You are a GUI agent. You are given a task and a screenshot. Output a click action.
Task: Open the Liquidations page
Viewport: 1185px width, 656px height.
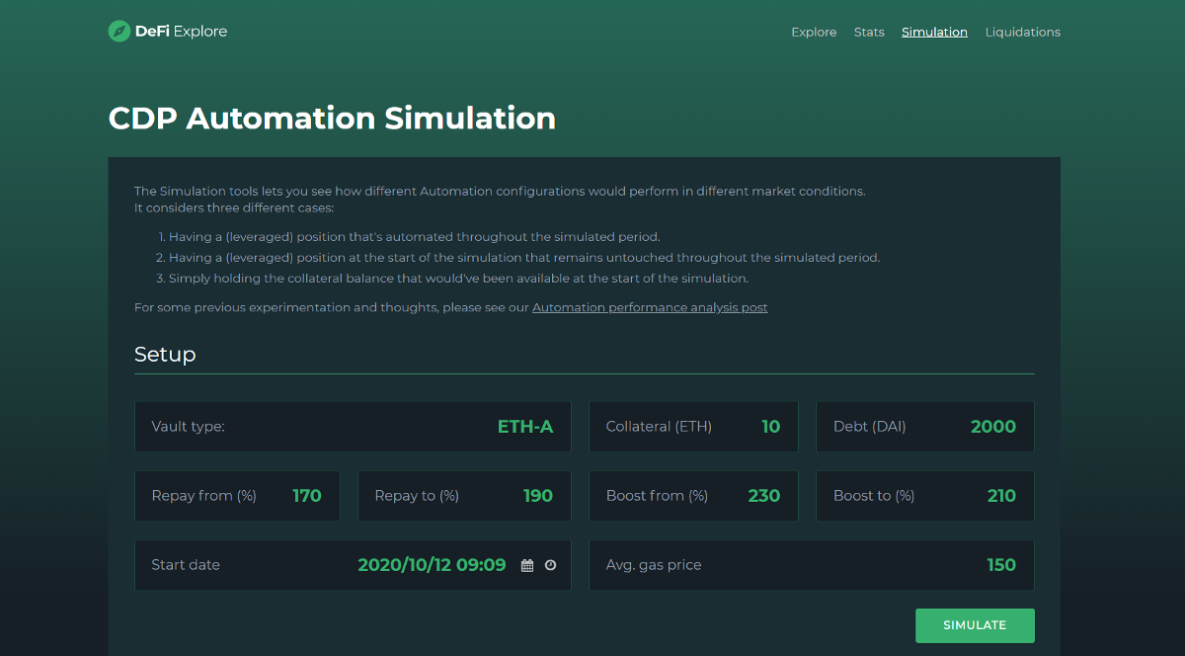tap(1023, 32)
